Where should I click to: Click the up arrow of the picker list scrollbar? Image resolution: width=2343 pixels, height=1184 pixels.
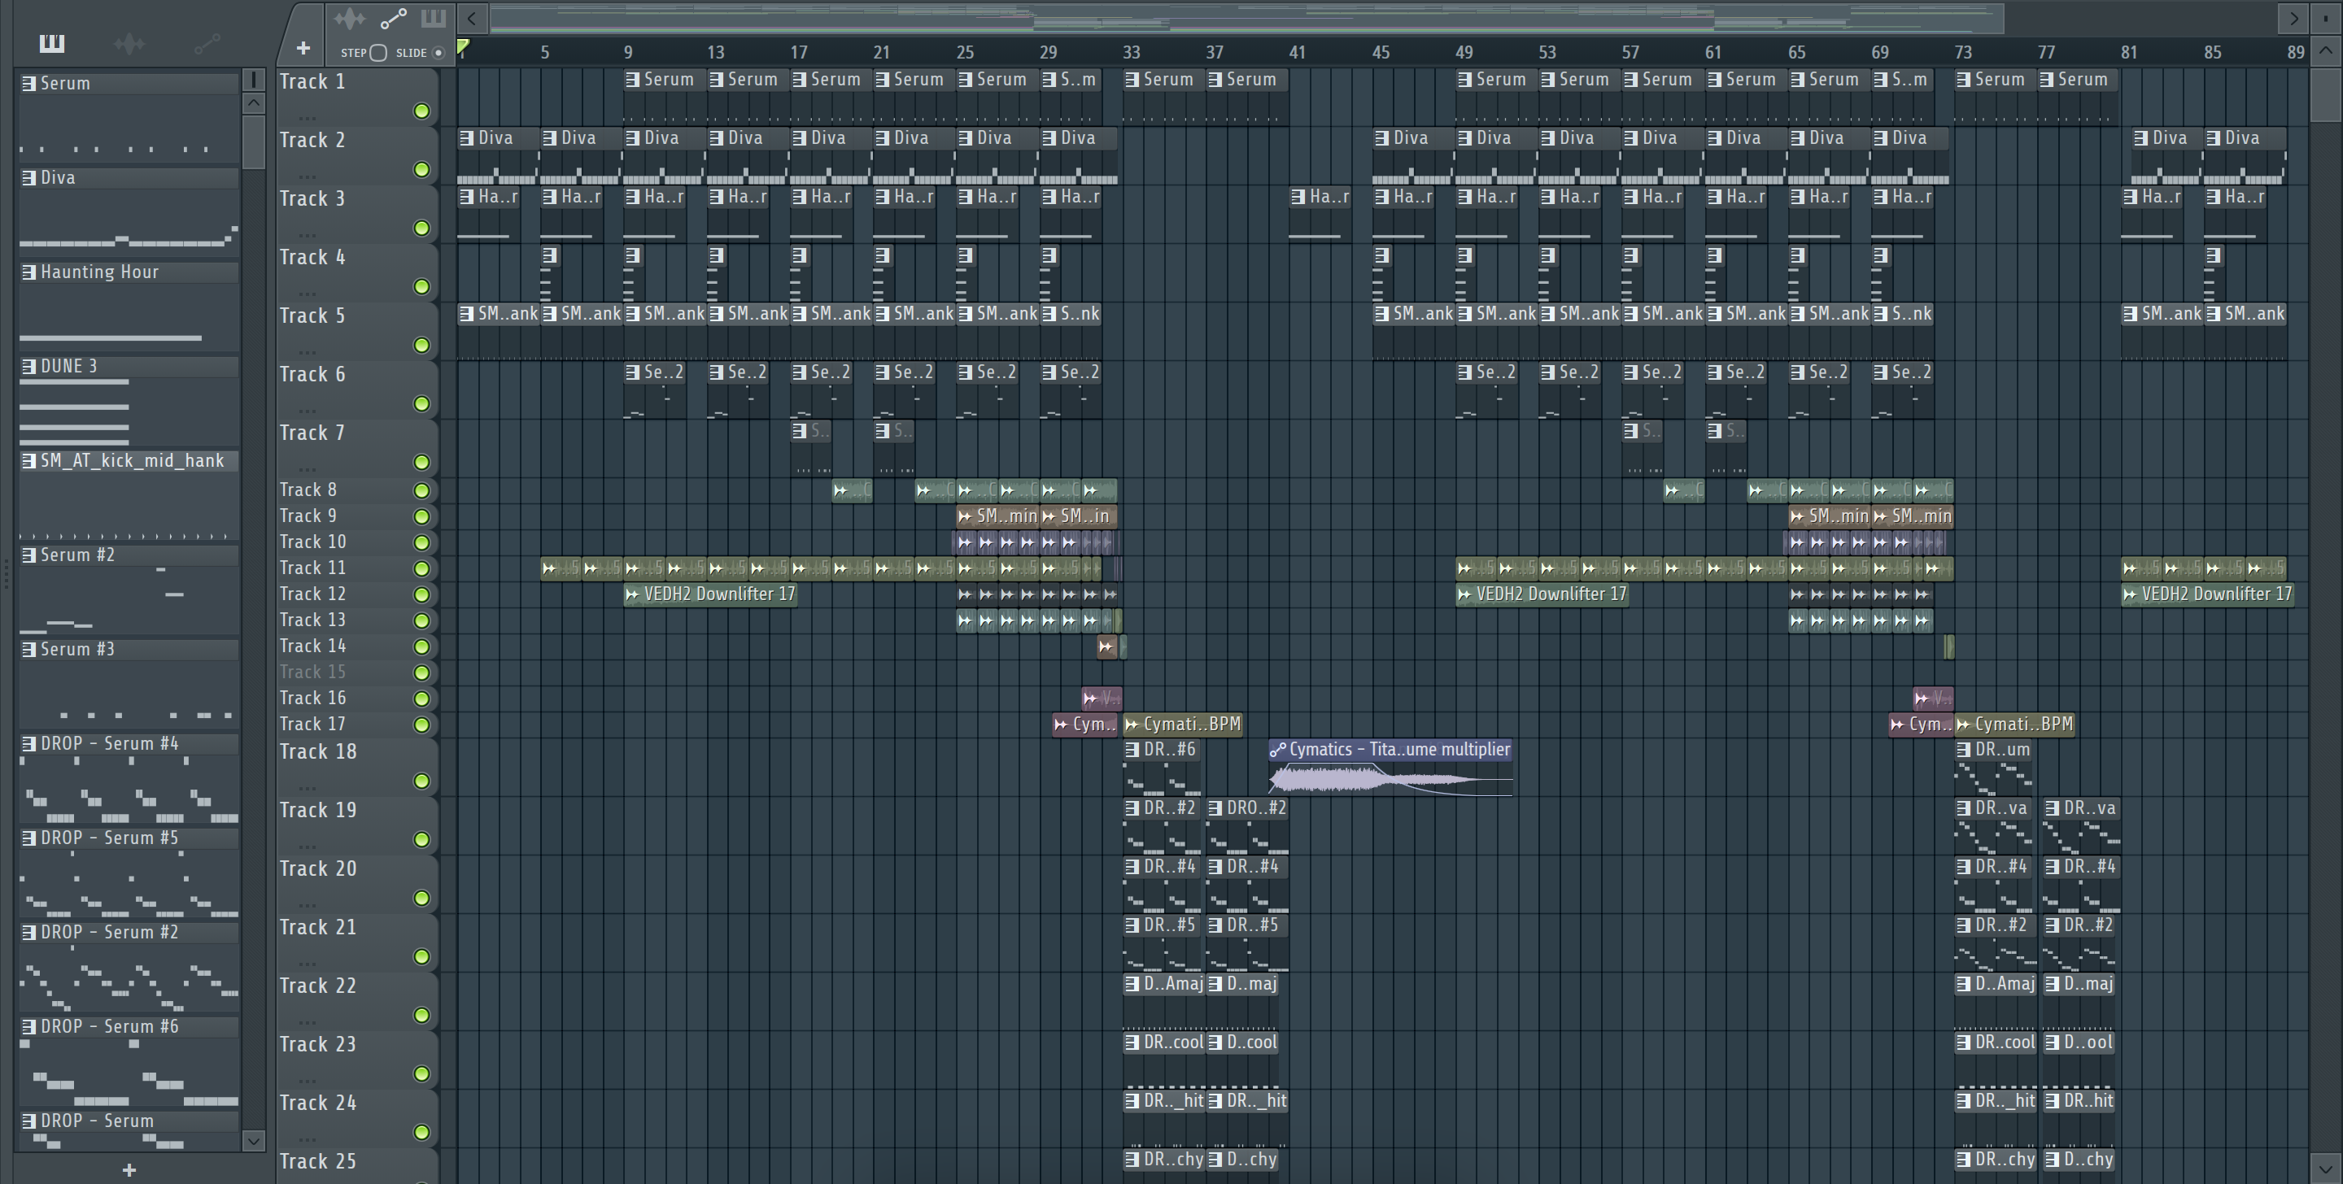[254, 102]
